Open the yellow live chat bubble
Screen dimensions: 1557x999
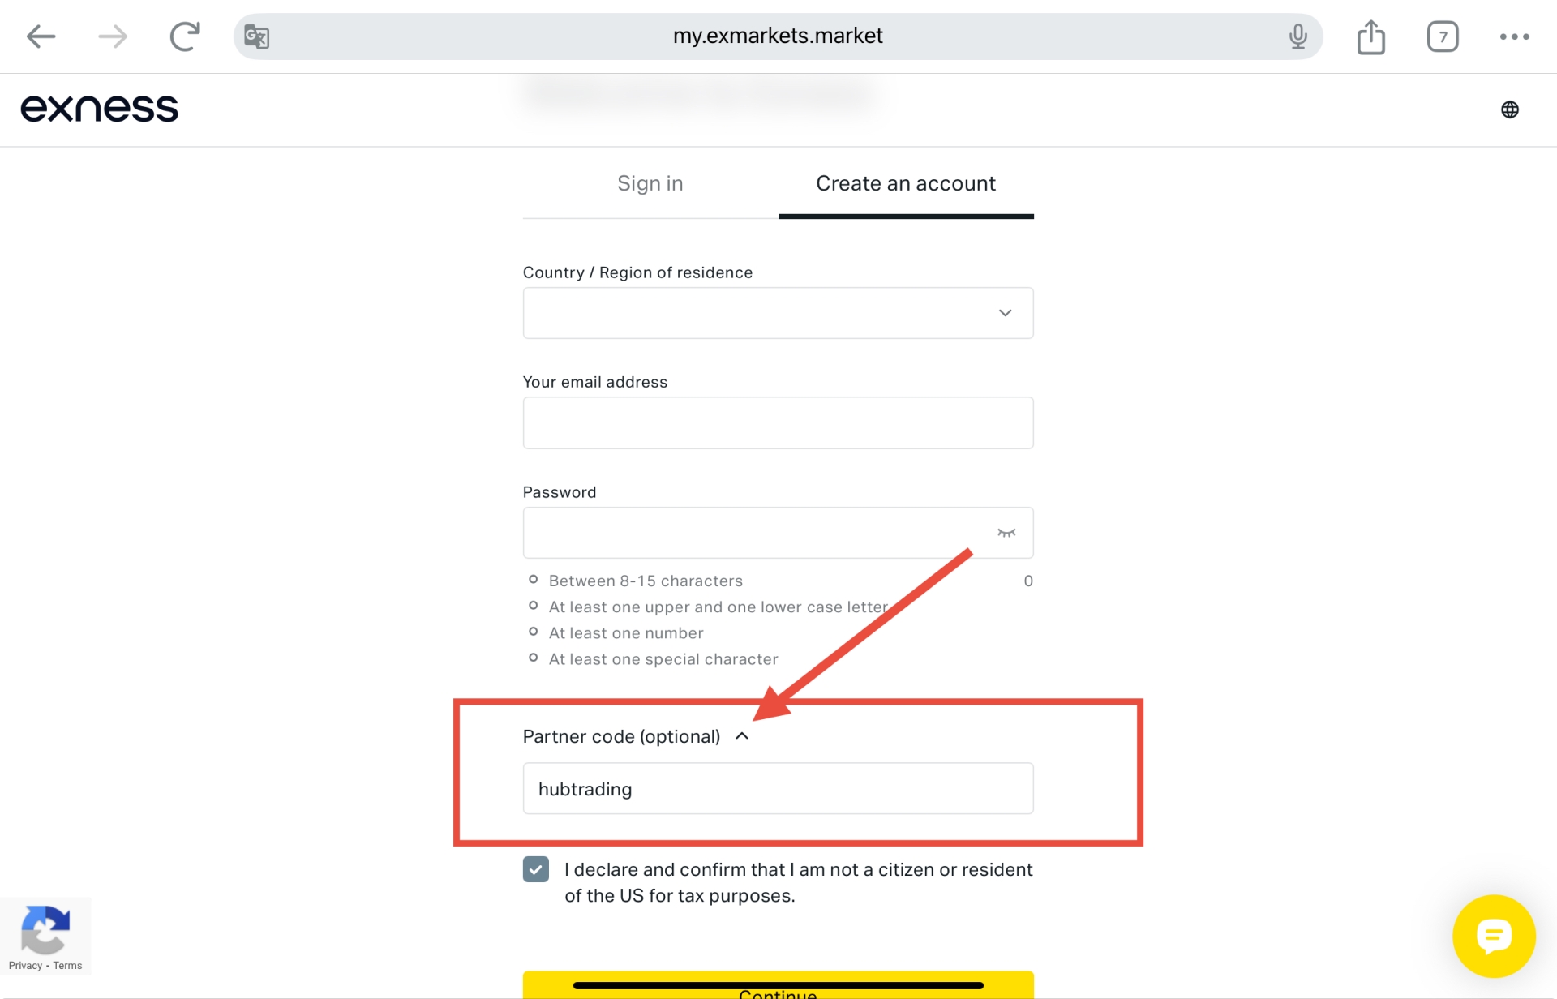tap(1494, 936)
